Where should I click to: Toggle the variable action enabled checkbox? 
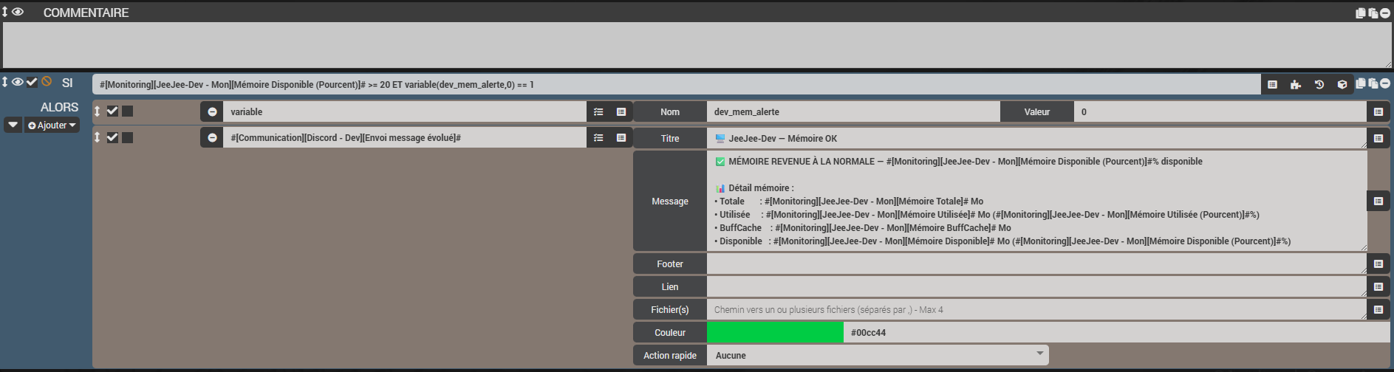[112, 111]
